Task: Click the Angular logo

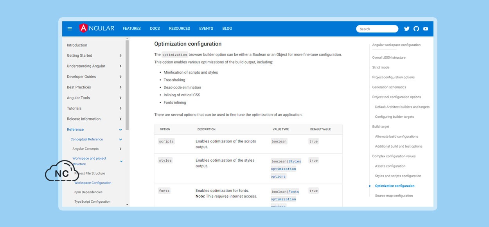Action: [x=97, y=28]
